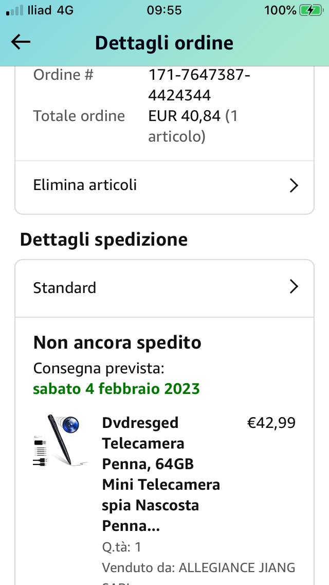Viewport: 329px width, 585px height.
Task: Tap the 09:55 status bar clock
Action: point(164,10)
